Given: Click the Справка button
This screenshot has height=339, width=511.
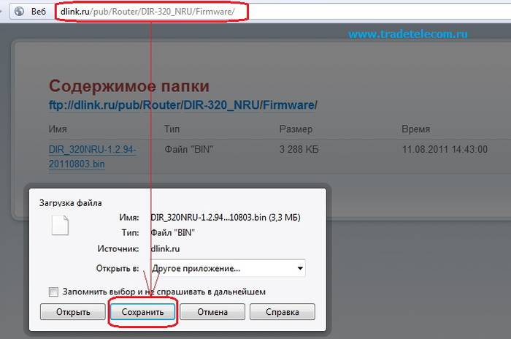Looking at the screenshot, I should pyautogui.click(x=283, y=312).
